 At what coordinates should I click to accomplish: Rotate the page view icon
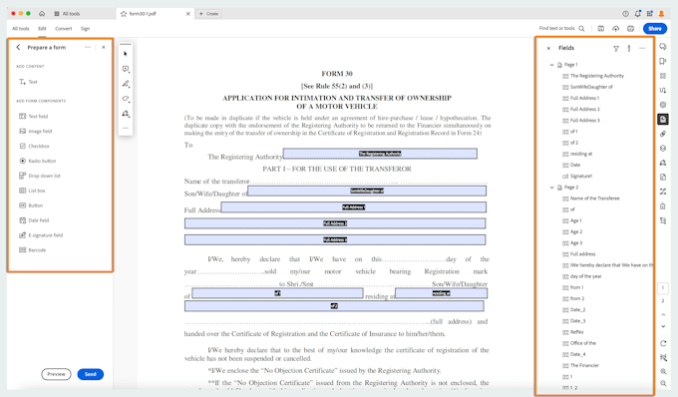point(663,343)
